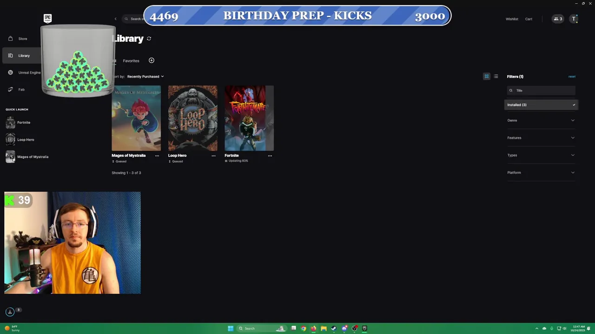
Task: Open the Cart page
Action: 529,19
